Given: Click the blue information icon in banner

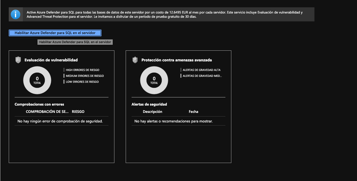Looking at the screenshot, I should (x=15, y=14).
